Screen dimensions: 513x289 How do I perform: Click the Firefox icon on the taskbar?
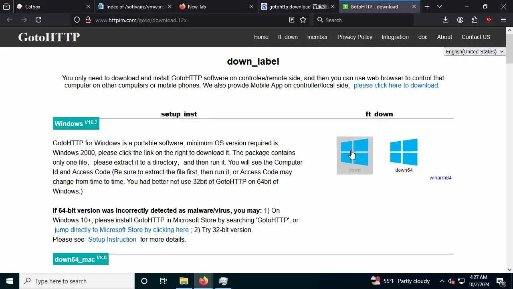coord(204,281)
